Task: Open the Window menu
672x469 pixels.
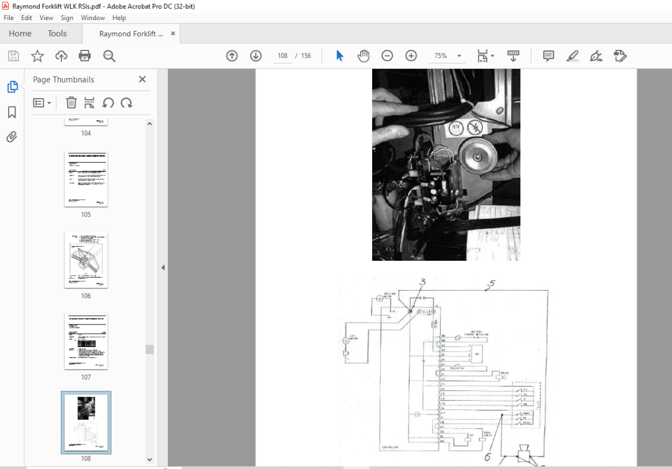Action: tap(92, 18)
